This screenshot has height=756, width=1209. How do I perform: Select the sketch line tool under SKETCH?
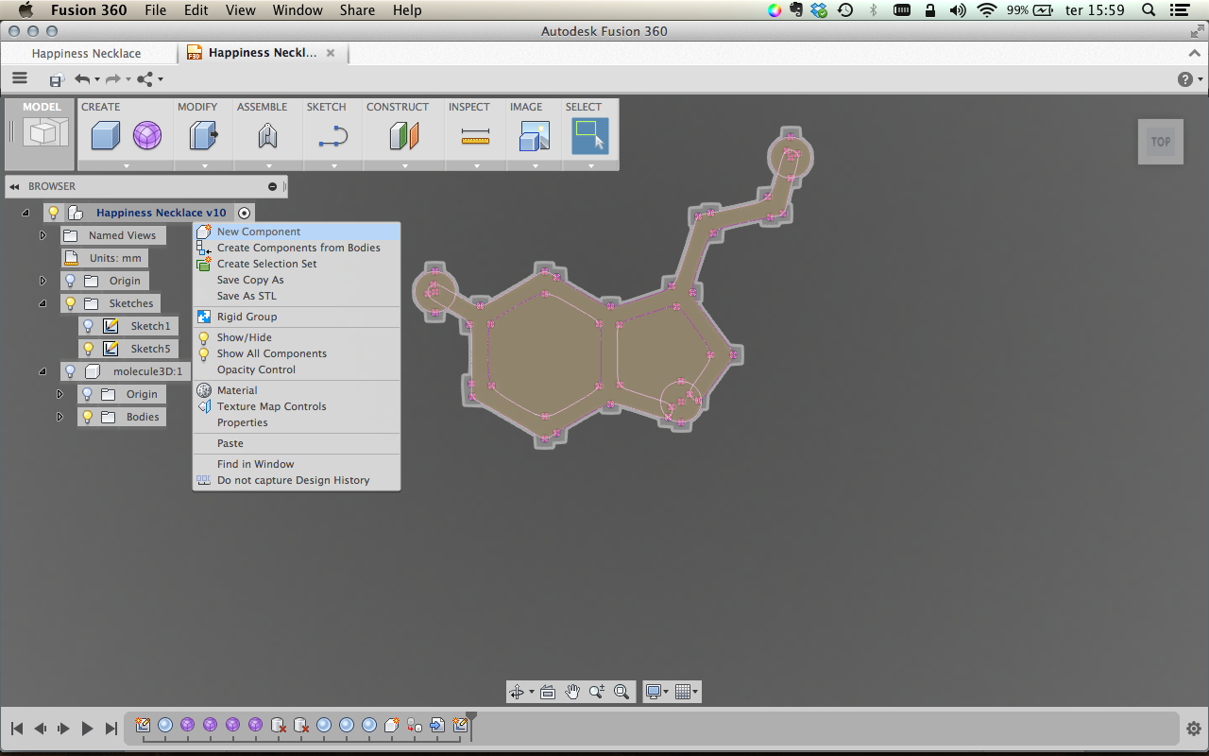(333, 137)
